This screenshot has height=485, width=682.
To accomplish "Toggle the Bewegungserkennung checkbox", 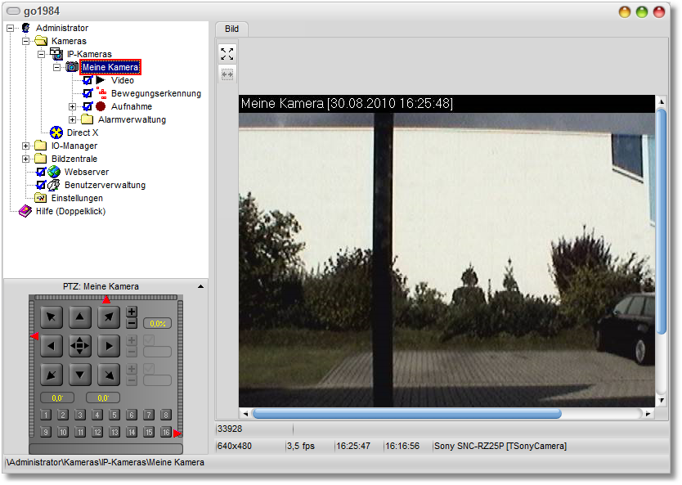I will coord(87,93).
